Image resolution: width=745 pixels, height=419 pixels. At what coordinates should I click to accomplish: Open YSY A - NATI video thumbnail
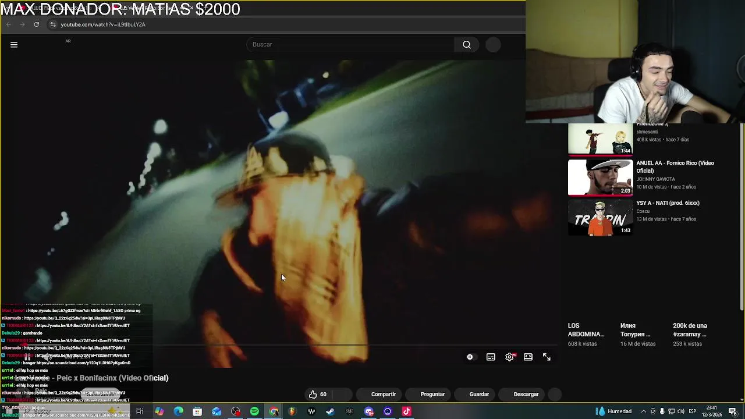600,218
